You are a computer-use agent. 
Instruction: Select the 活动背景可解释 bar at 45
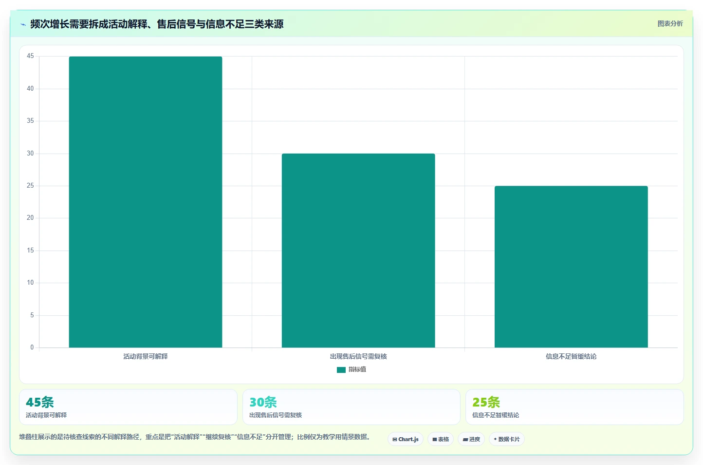[x=146, y=202]
